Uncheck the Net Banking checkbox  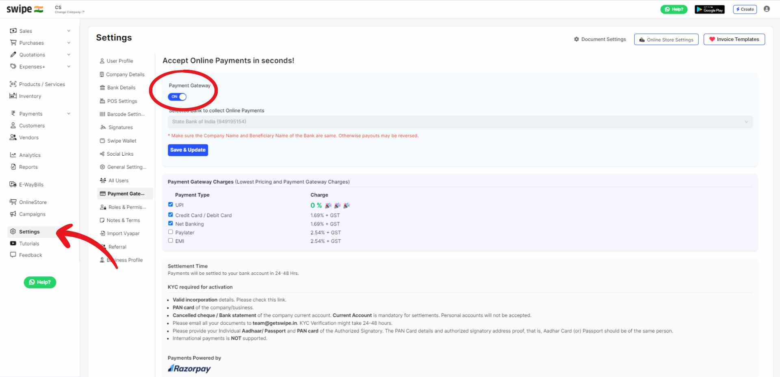click(x=171, y=223)
